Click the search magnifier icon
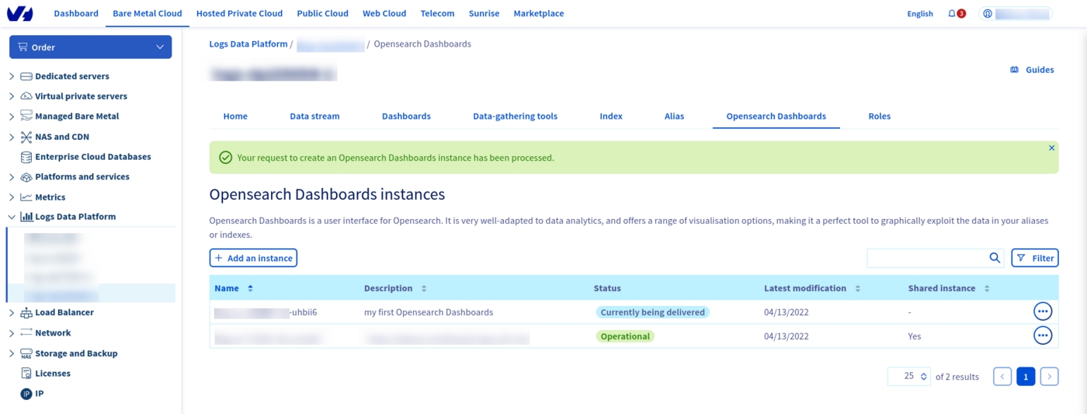1087x414 pixels. pos(995,258)
